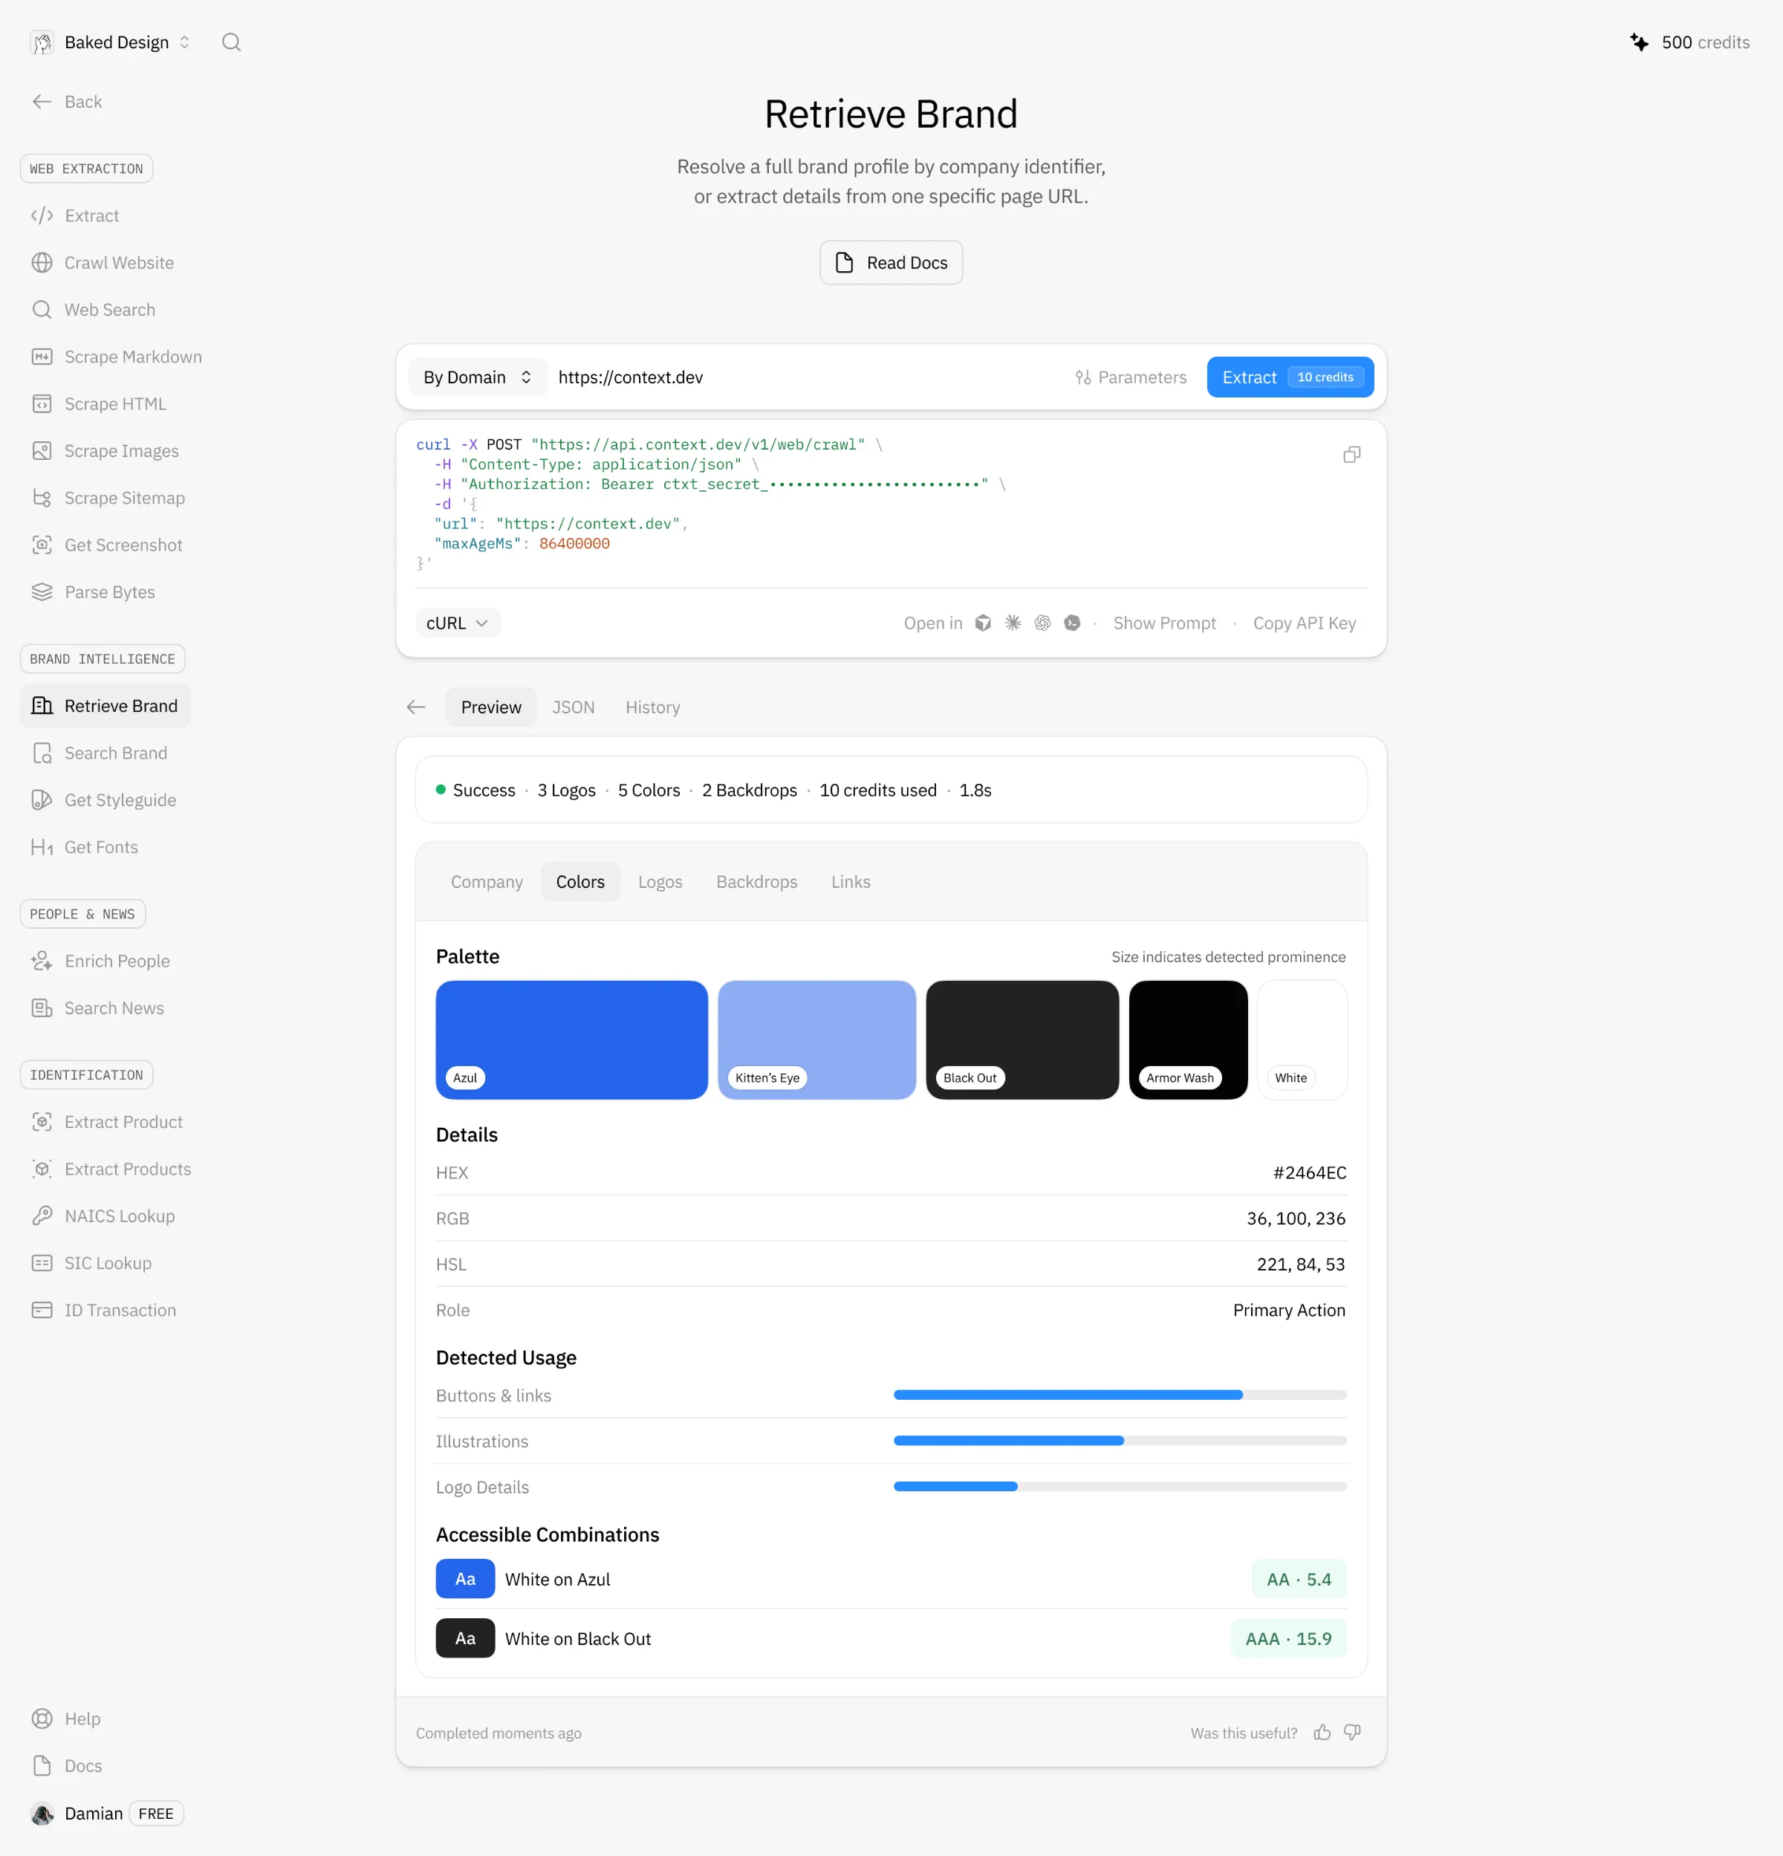The height and width of the screenshot is (1856, 1783).
Task: Click the AAA · 15.9 contrast badge
Action: 1287,1638
